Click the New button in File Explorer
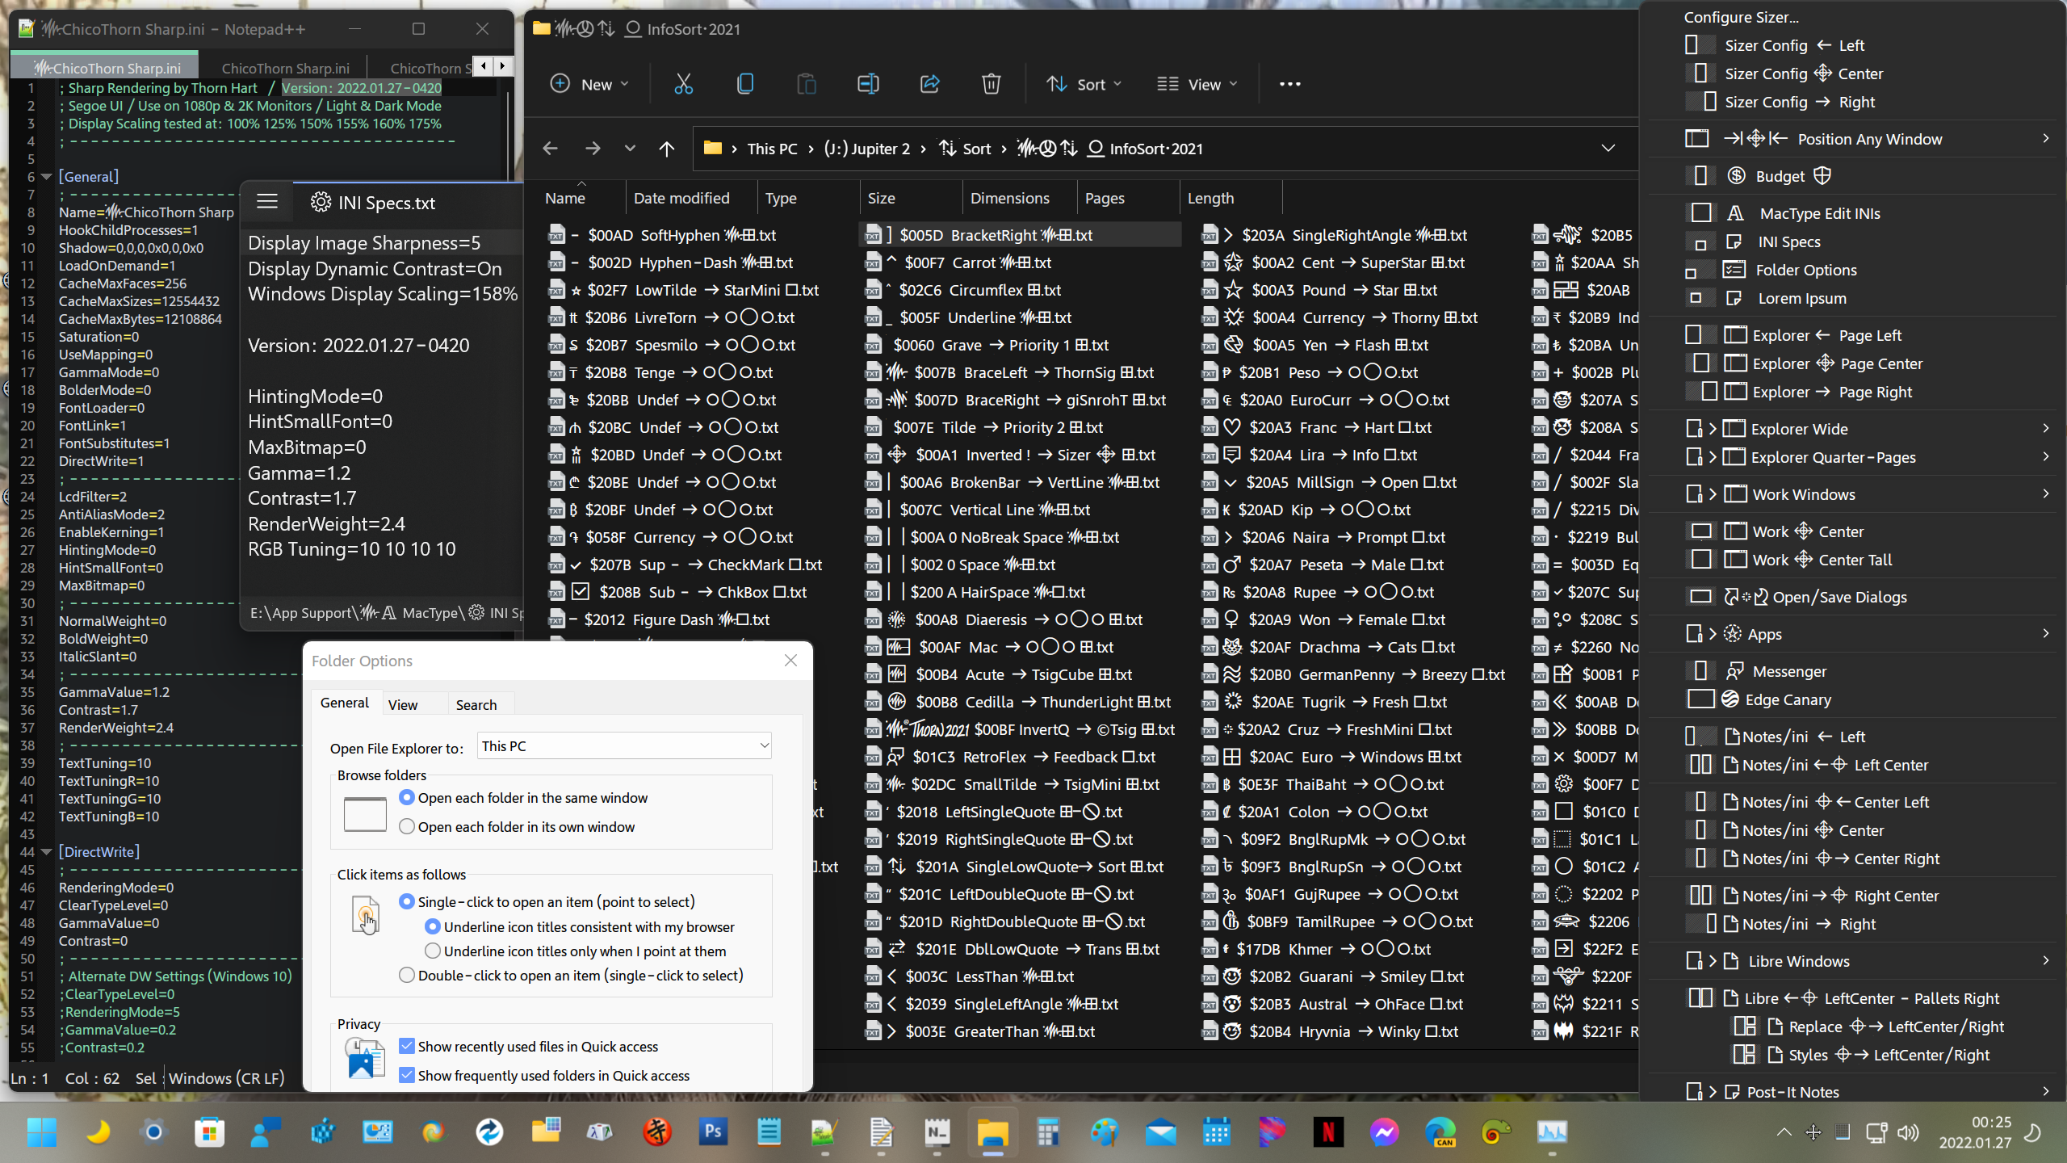 pyautogui.click(x=590, y=83)
